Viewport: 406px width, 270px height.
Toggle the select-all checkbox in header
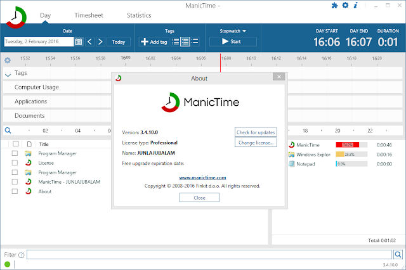pos(16,144)
